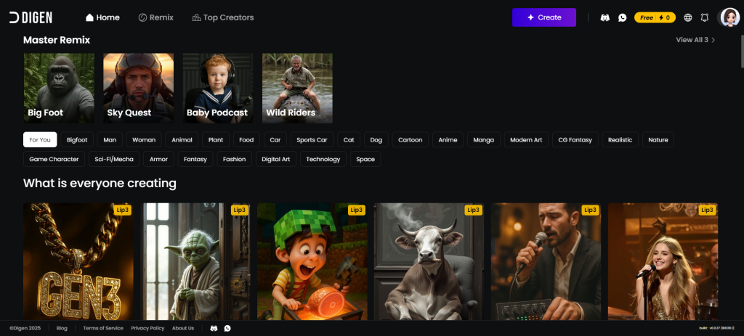Screen dimensions: 744x336
Task: Select the Man filter chip
Action: coord(110,140)
